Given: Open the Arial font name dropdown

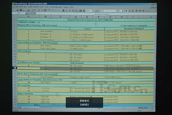Looking at the screenshot, I should pos(117,11).
